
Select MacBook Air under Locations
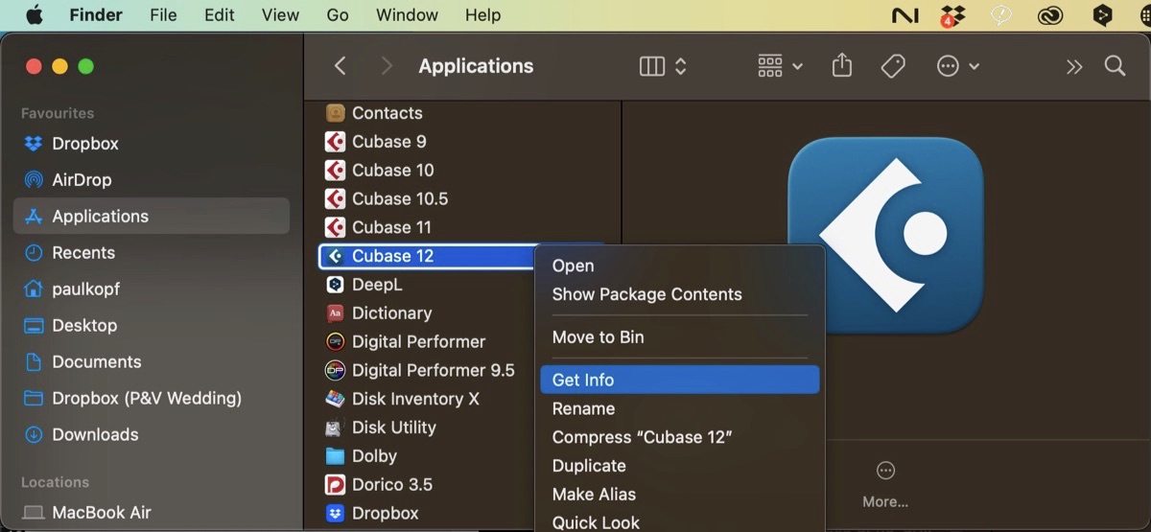point(152,513)
